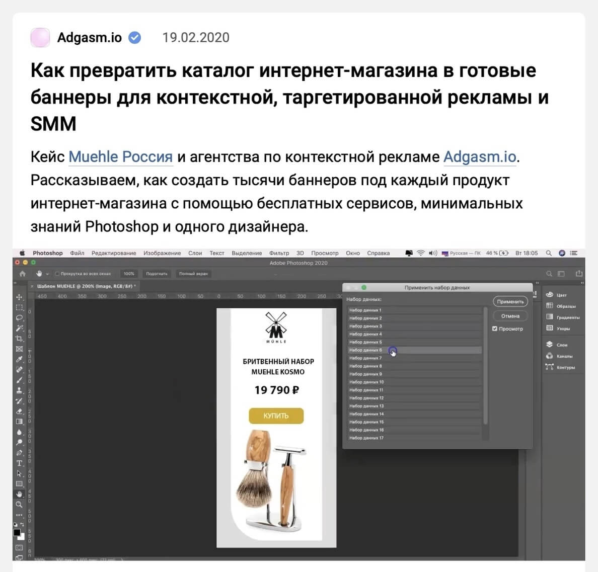Select the Dodge tool

(19, 442)
